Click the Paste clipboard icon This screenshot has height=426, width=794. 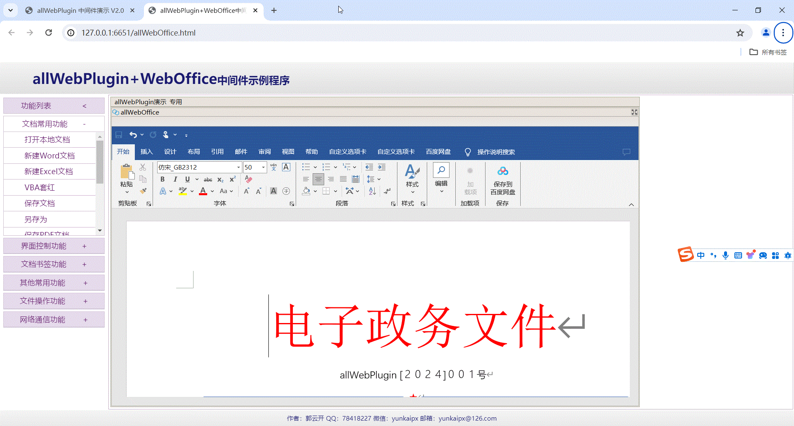tap(127, 172)
